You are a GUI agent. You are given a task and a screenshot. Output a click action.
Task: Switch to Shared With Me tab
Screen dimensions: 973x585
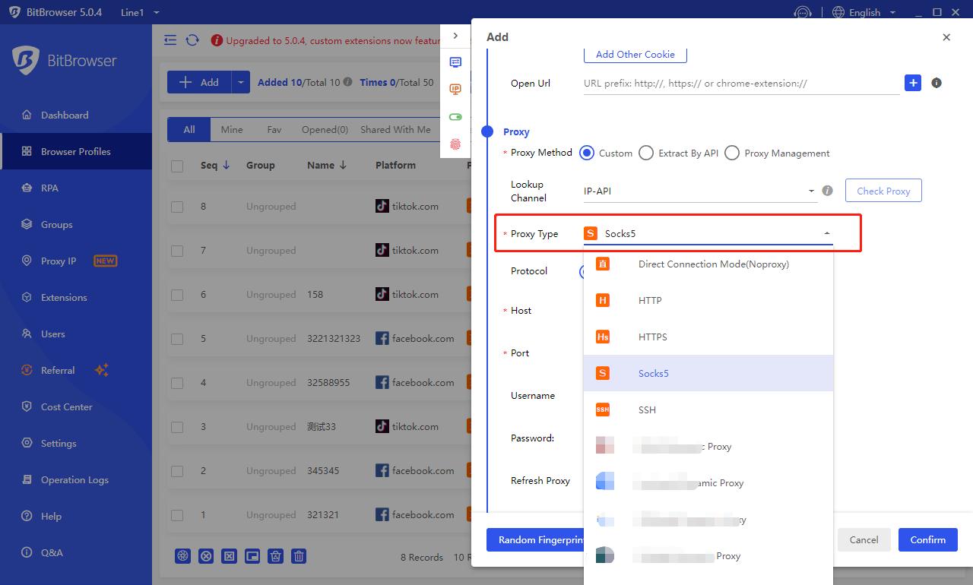[x=395, y=130]
